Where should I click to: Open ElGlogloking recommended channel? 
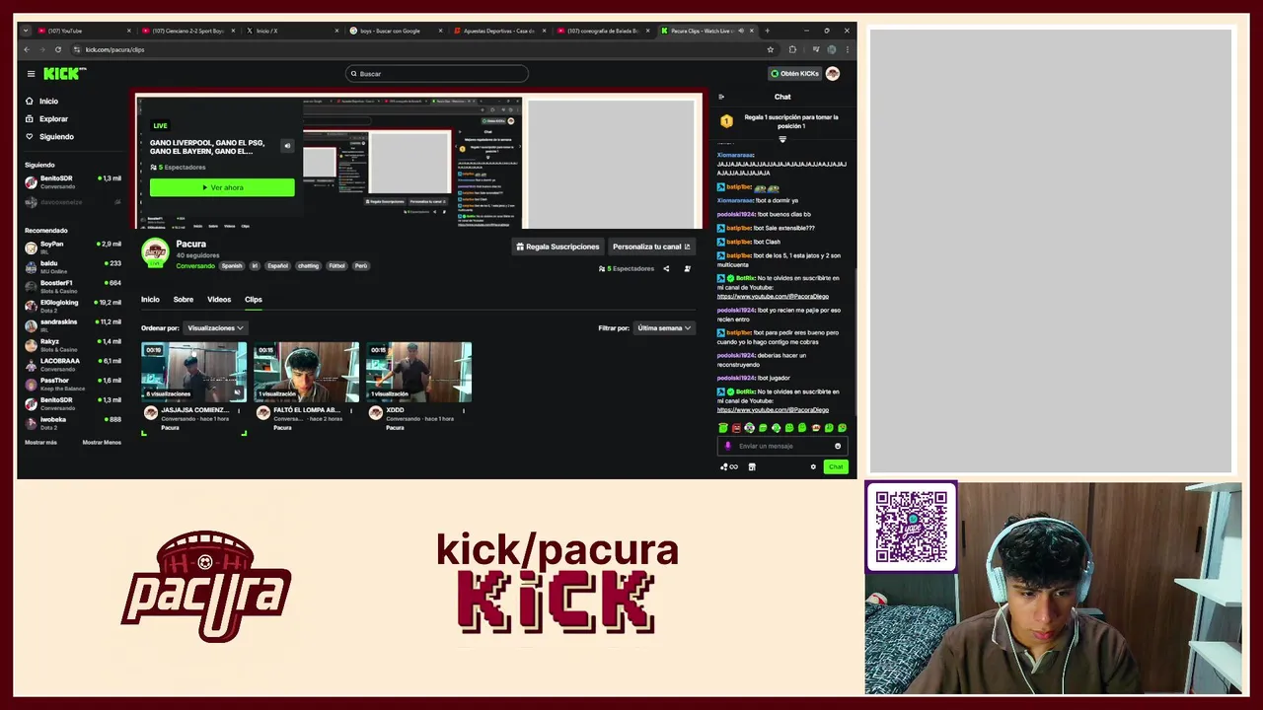coord(73,306)
